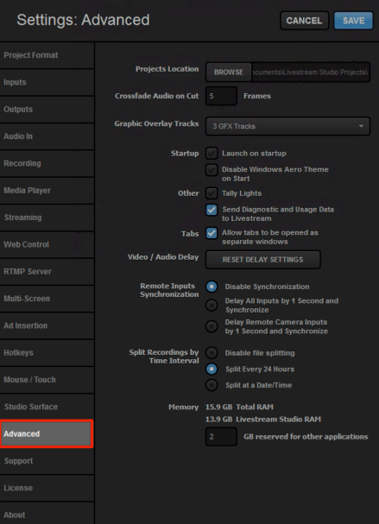379x524 pixels.
Task: Uncheck Send Diagnostic and Usage Data
Action: click(x=212, y=210)
